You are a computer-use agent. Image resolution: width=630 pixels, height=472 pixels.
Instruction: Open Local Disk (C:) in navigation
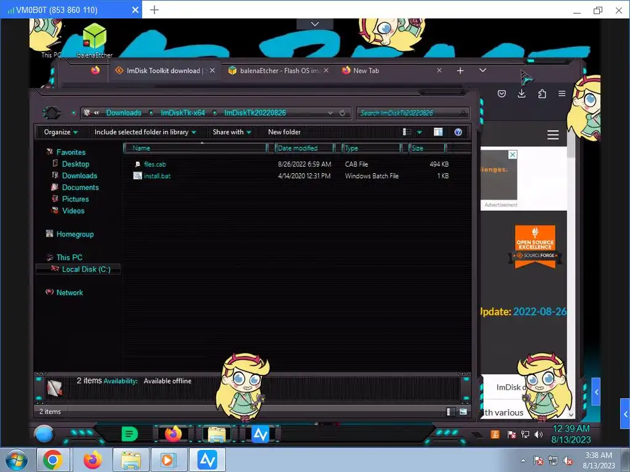point(86,269)
